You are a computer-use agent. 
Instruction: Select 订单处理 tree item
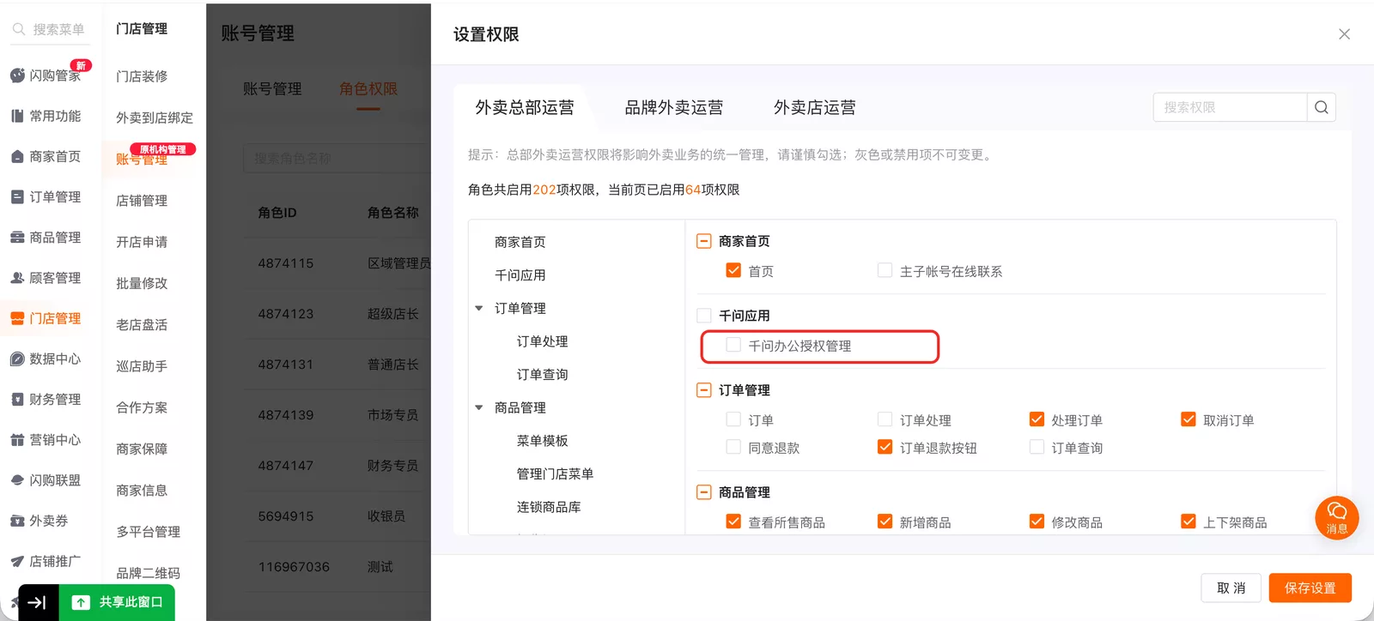(x=542, y=341)
